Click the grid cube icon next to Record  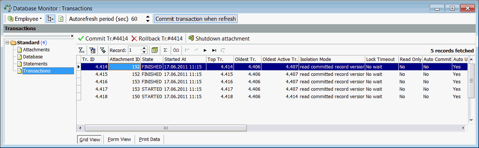click(155, 50)
